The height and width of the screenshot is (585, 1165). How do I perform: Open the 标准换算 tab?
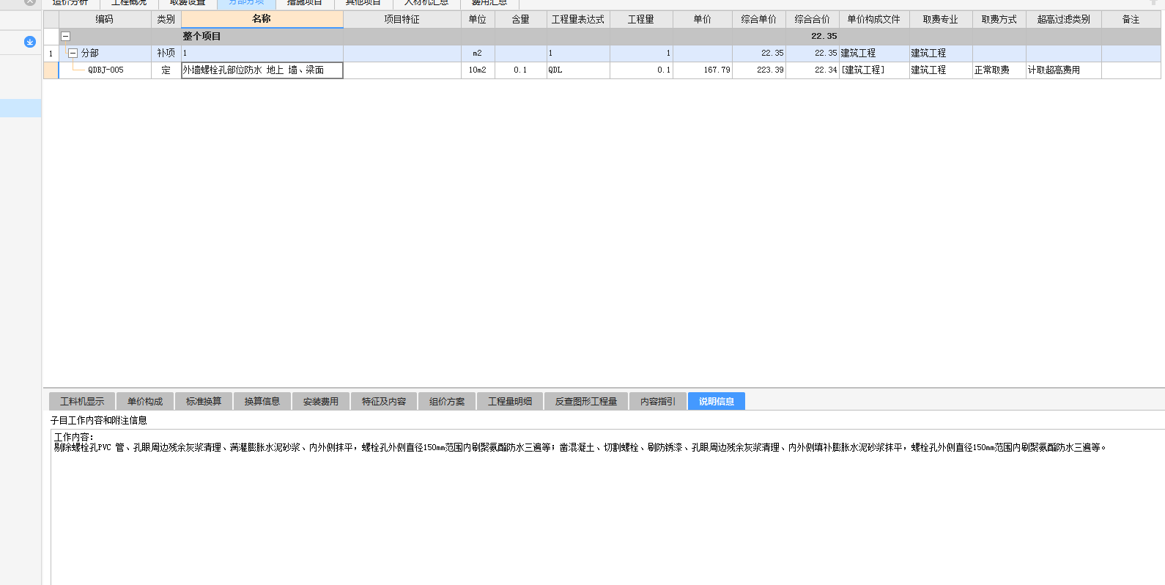(x=204, y=401)
